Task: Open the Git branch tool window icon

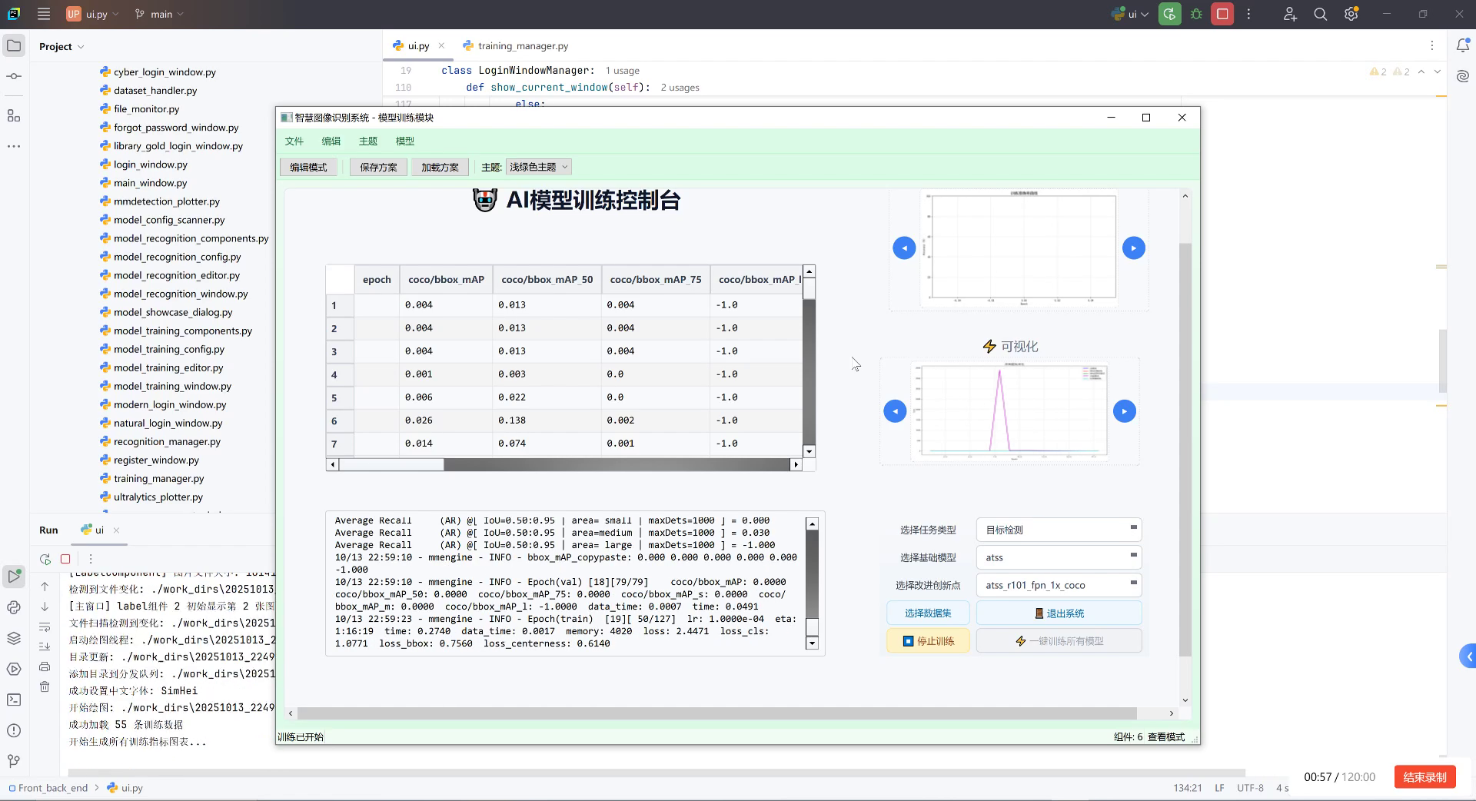Action: click(x=14, y=761)
